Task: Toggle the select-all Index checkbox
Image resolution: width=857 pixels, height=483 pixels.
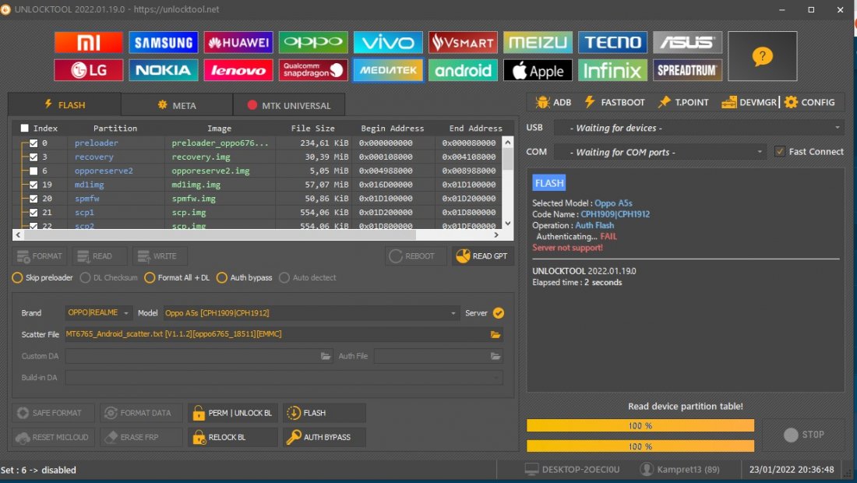Action: [25, 128]
